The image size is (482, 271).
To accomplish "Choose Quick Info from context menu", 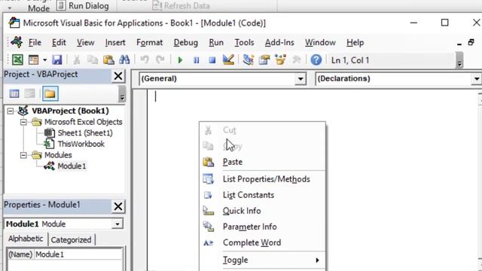I will coord(263,211).
